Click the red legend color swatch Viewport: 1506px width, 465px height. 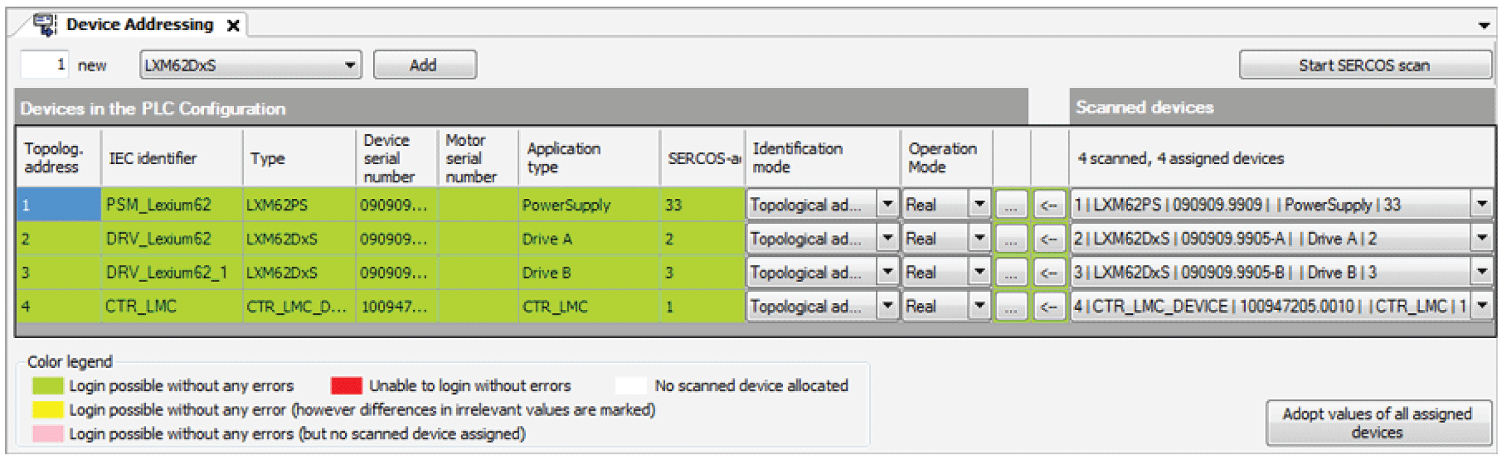tap(346, 386)
